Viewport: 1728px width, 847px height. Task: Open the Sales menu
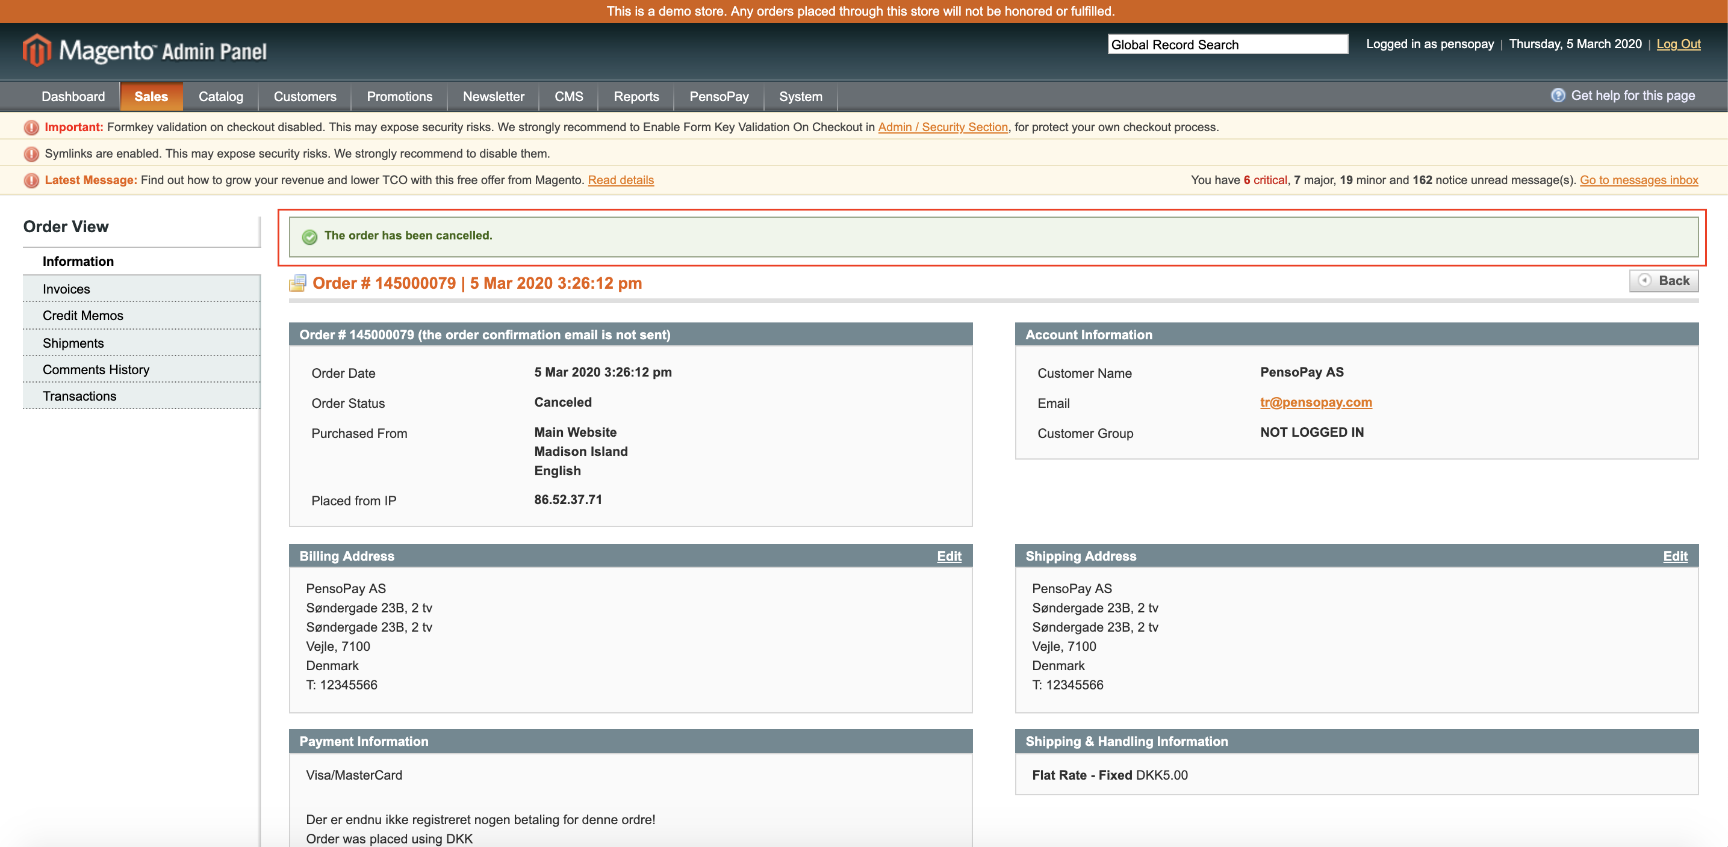[x=151, y=96]
